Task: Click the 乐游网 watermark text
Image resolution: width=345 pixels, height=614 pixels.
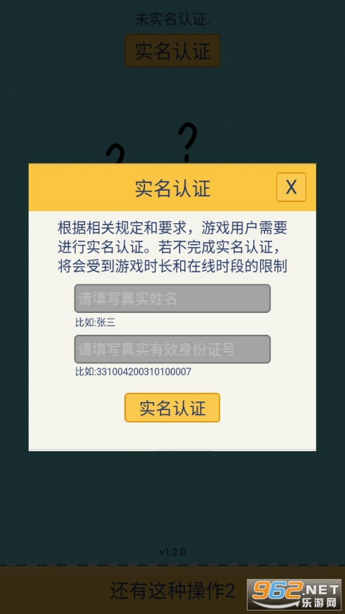Action: (x=319, y=602)
